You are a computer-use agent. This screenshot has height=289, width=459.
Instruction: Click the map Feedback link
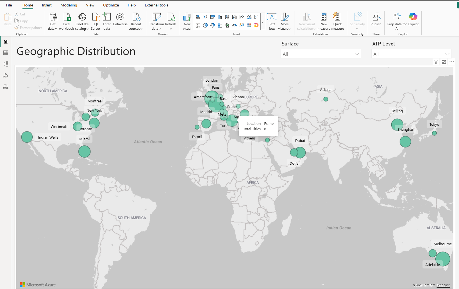(x=443, y=285)
